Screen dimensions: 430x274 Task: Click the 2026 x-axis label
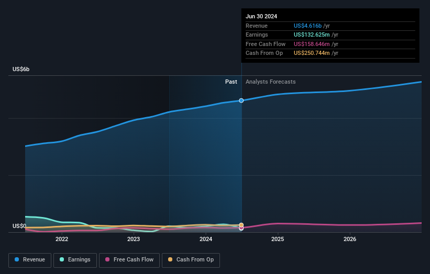pos(350,239)
